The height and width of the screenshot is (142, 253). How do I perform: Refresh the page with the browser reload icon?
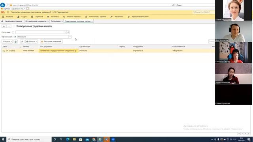coord(173,5)
